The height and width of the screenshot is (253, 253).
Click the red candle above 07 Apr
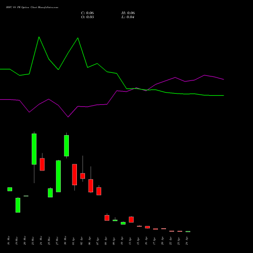tap(99, 191)
